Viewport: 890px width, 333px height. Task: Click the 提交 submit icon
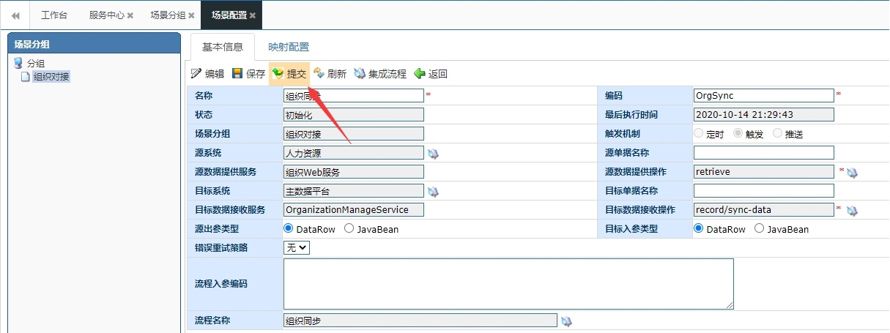[x=278, y=73]
